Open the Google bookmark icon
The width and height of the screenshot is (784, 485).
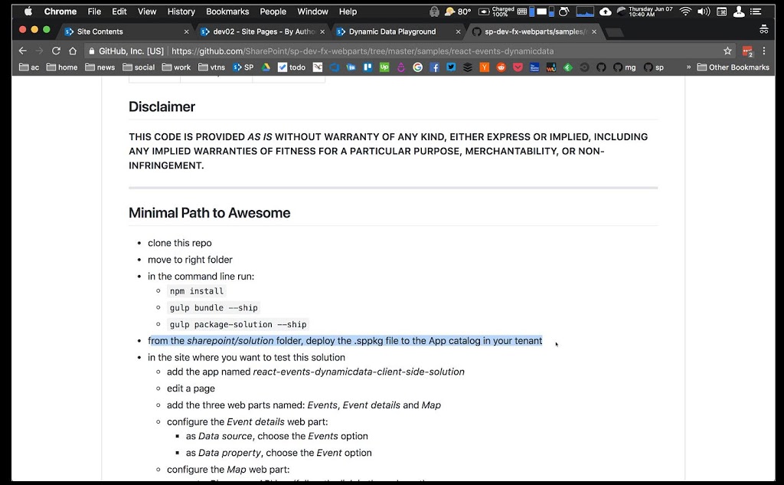[417, 67]
